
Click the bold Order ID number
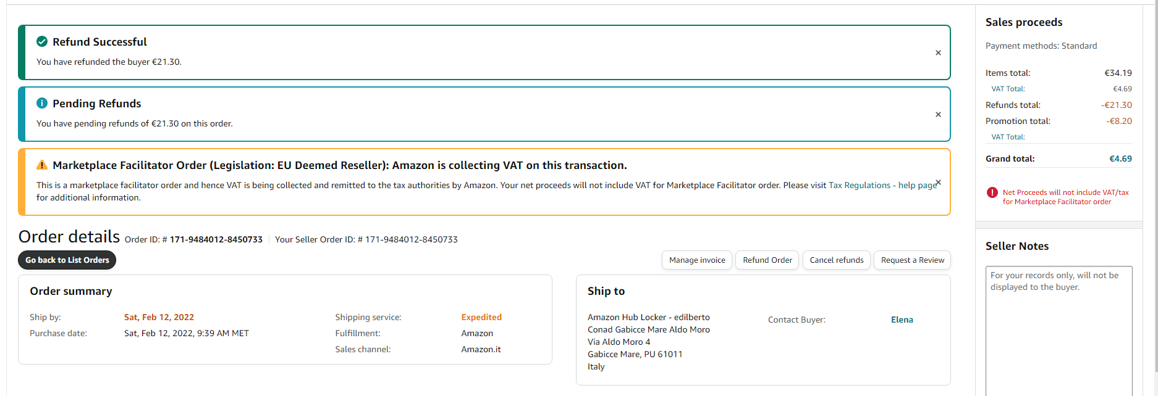[216, 240]
